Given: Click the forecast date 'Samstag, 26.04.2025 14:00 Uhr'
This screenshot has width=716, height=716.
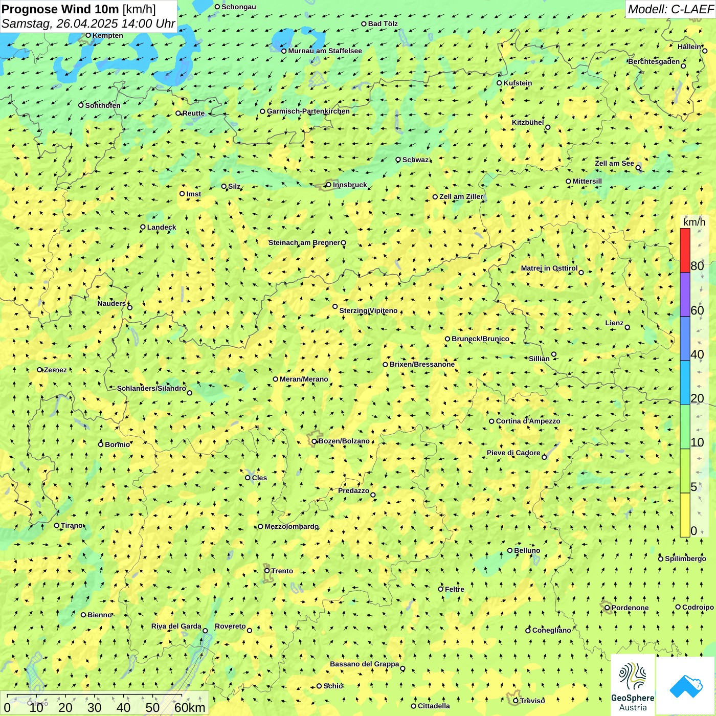Looking at the screenshot, I should click(x=88, y=24).
